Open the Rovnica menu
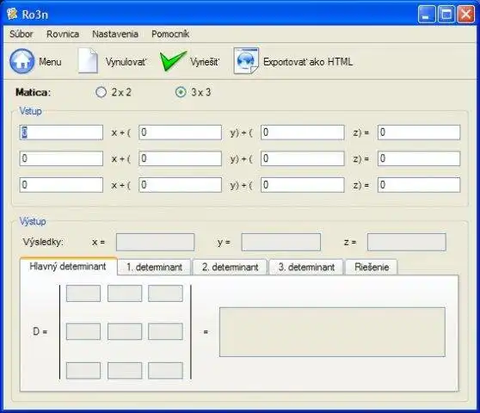This screenshot has height=413, width=480. pos(63,34)
